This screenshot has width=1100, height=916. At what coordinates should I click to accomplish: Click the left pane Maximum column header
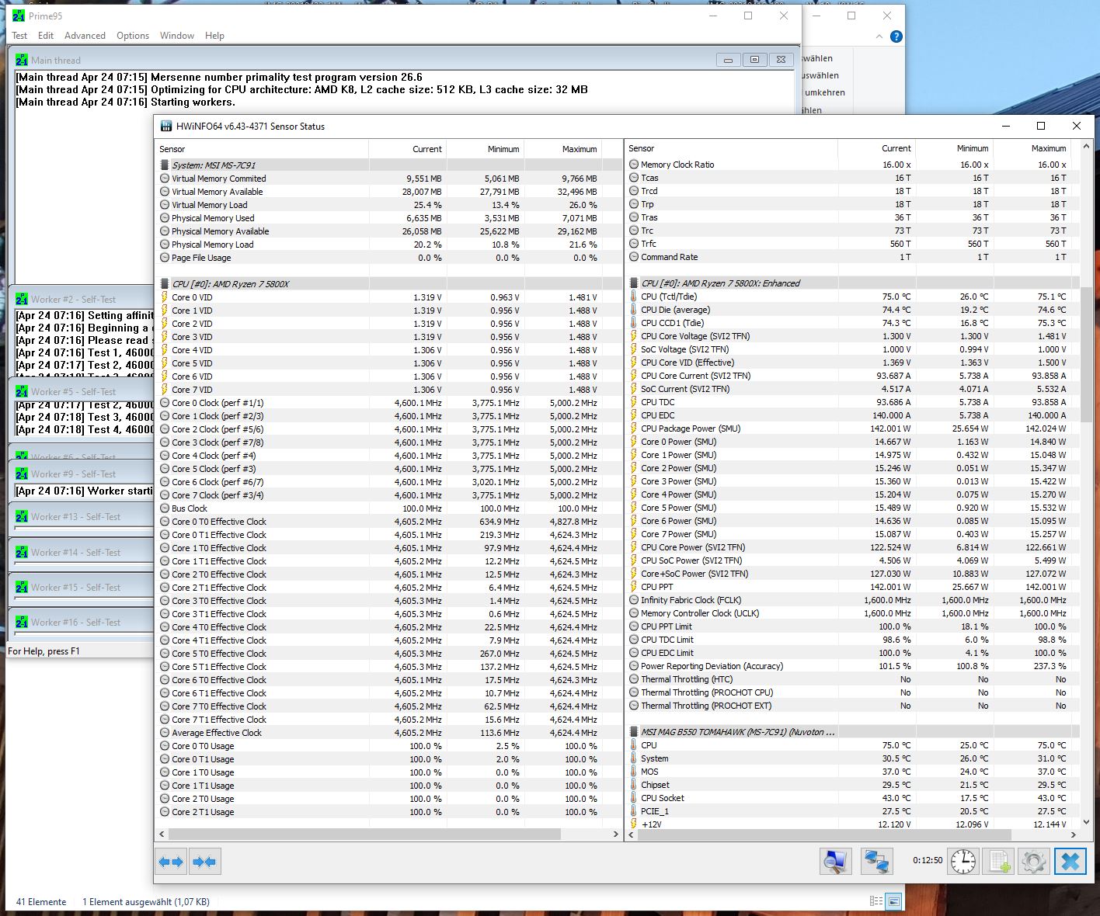[562, 149]
